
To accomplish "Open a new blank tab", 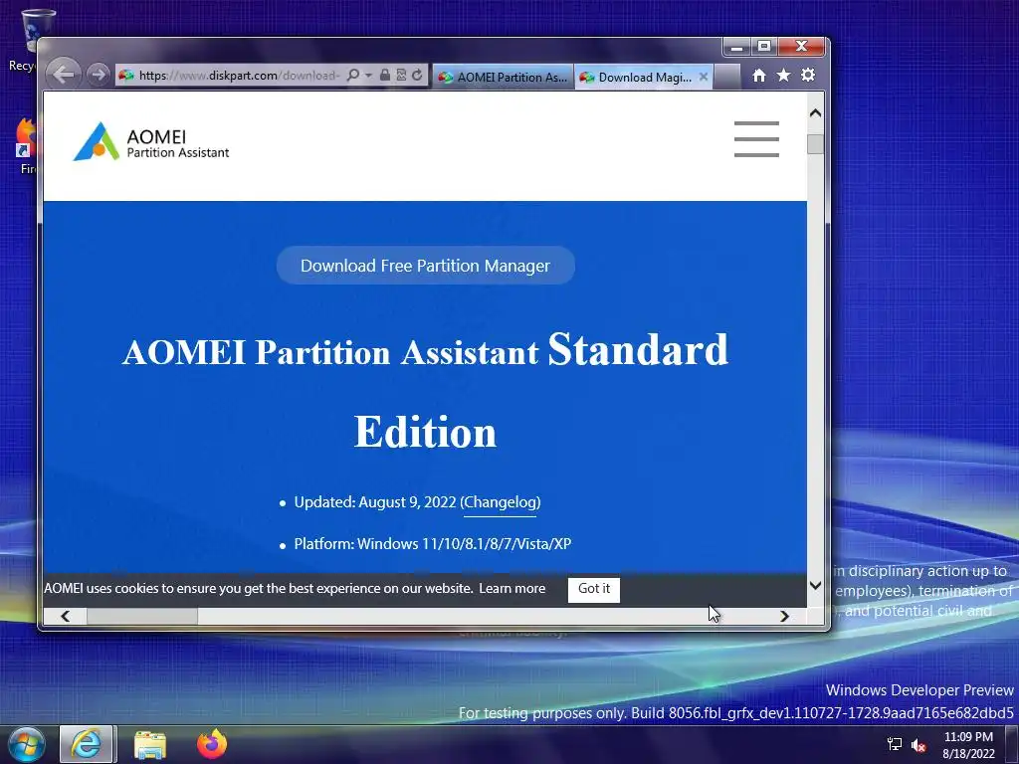I will tap(727, 77).
